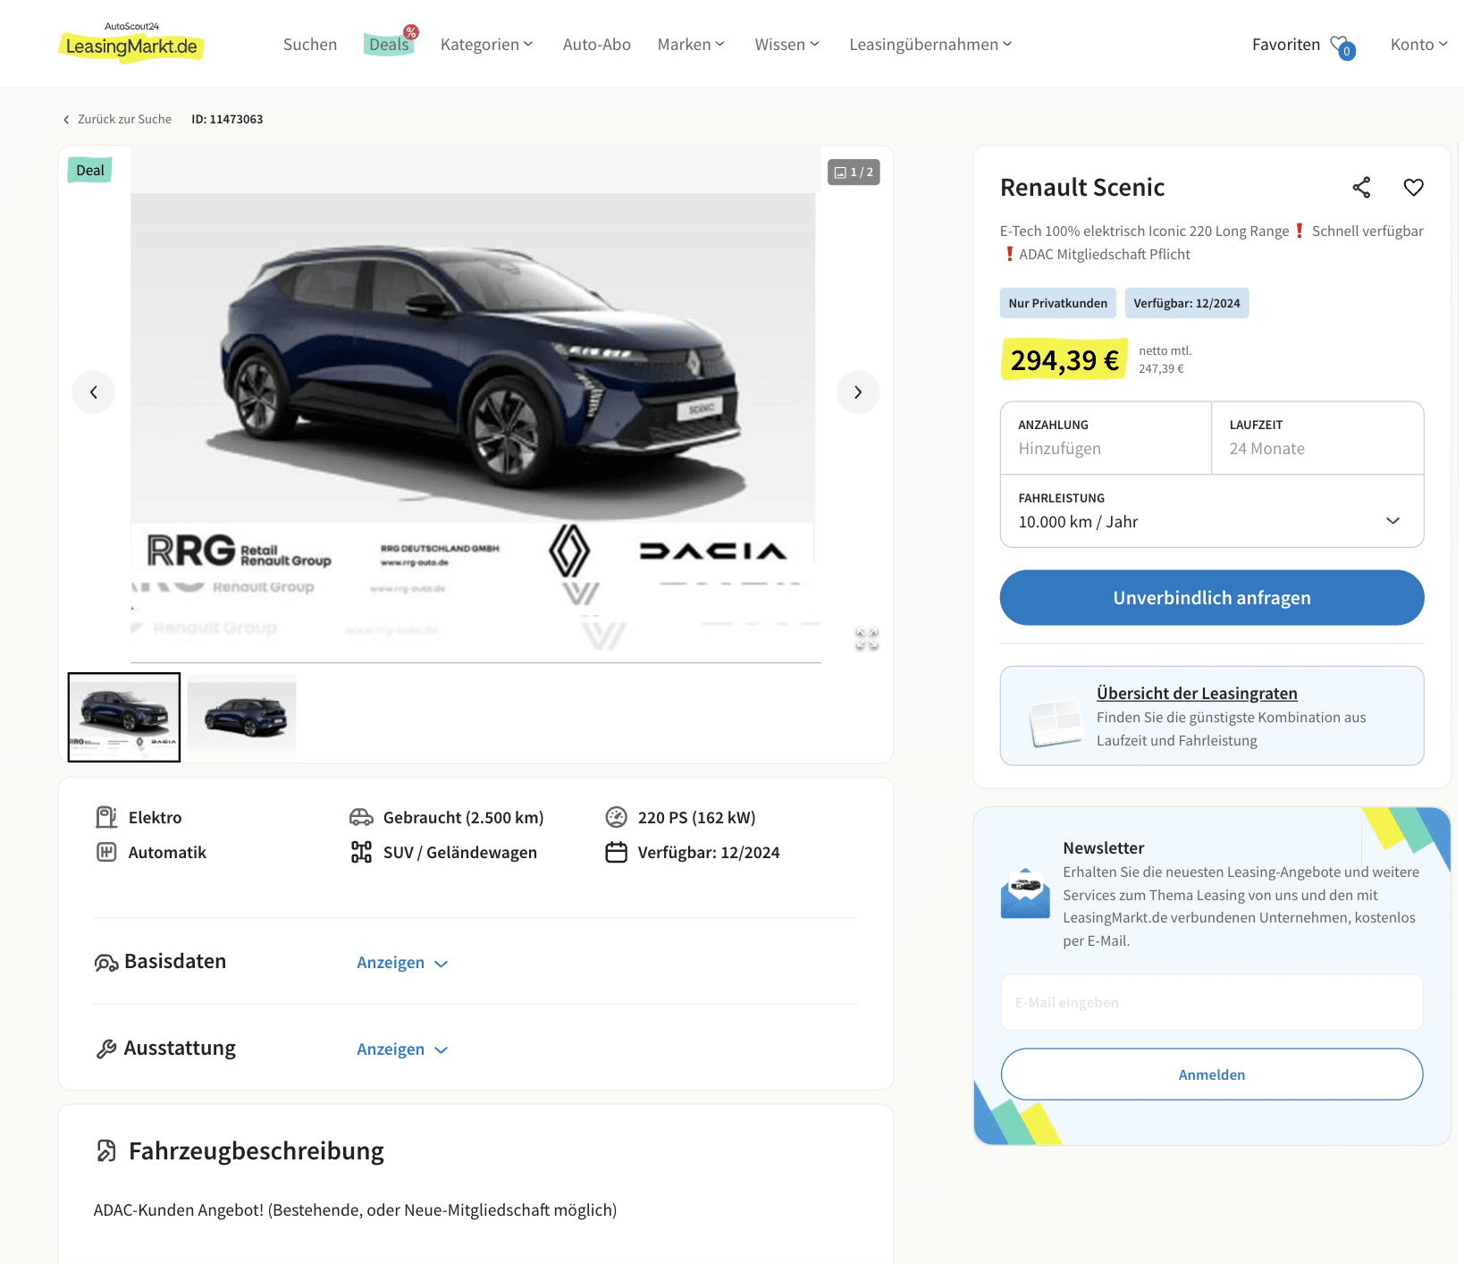The height and width of the screenshot is (1264, 1464).
Task: Open Favoriten in top navigation
Action: tap(1285, 45)
